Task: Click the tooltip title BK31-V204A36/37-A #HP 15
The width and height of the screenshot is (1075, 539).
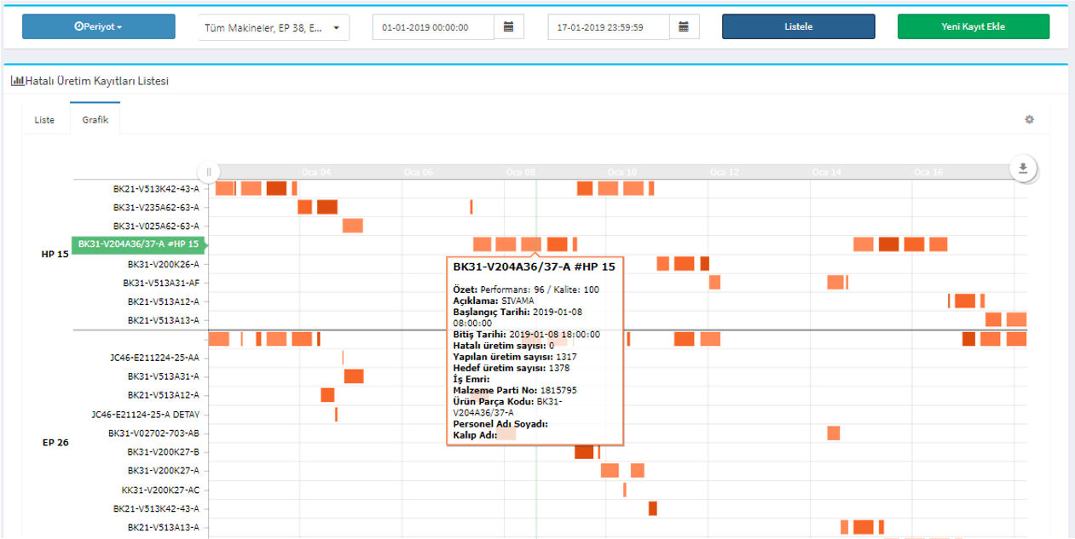Action: coord(534,267)
